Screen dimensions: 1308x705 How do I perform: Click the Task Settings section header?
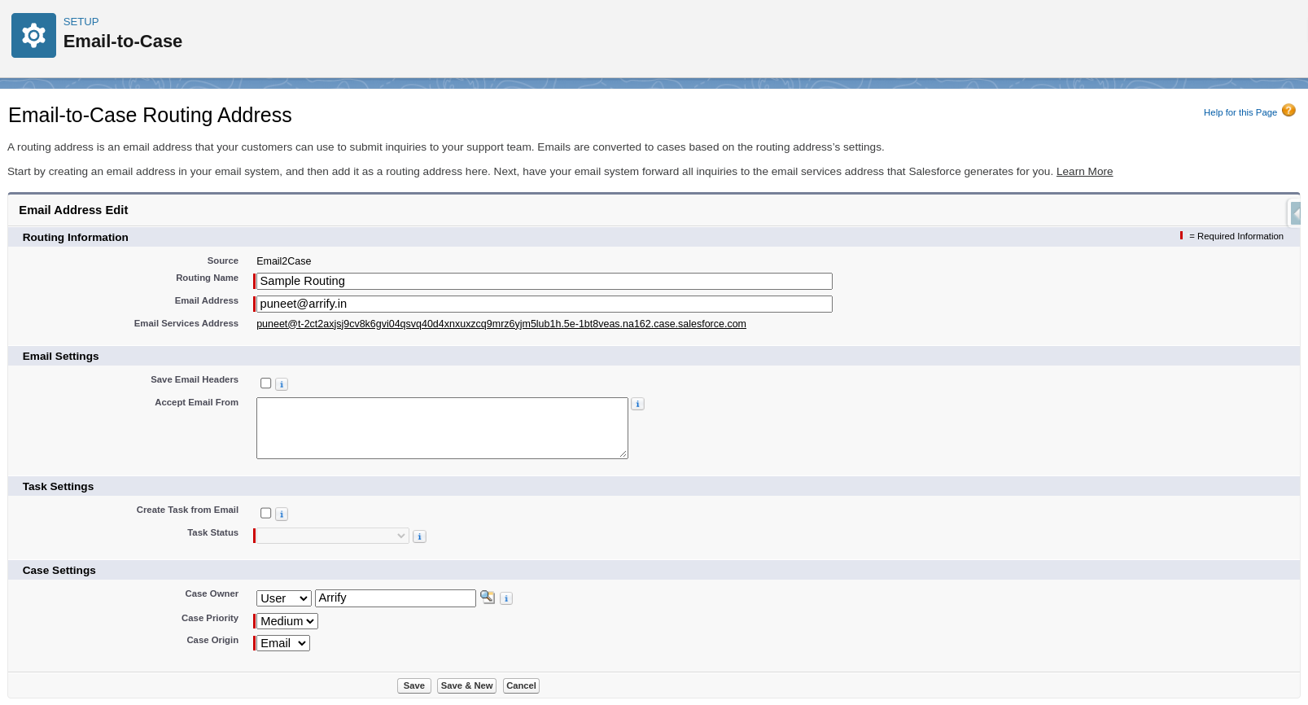point(59,487)
